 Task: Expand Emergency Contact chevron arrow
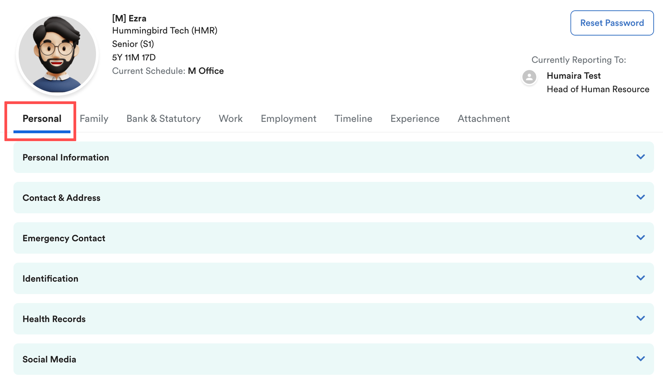pyautogui.click(x=640, y=238)
